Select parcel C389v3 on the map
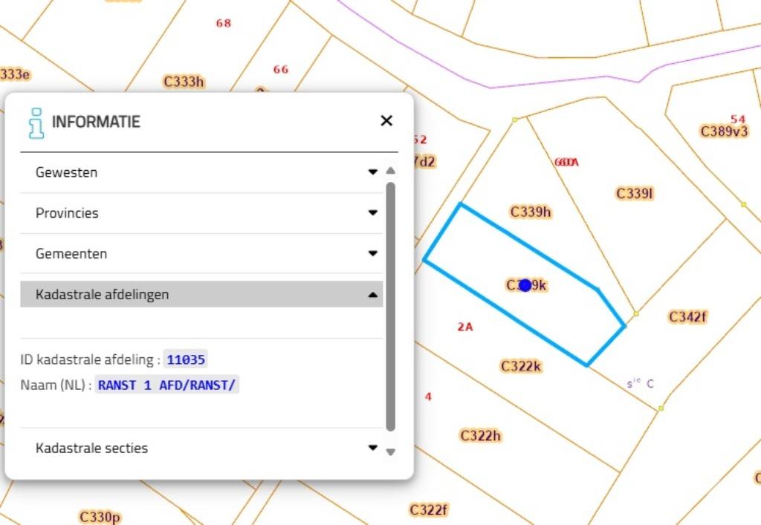The width and height of the screenshot is (761, 525). pyautogui.click(x=724, y=131)
